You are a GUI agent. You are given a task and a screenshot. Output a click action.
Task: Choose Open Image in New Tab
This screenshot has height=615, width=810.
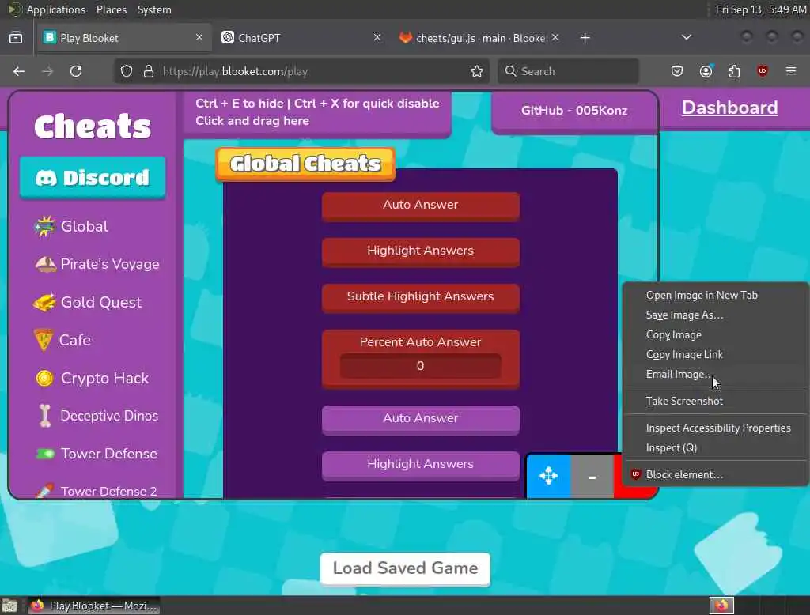(715, 296)
